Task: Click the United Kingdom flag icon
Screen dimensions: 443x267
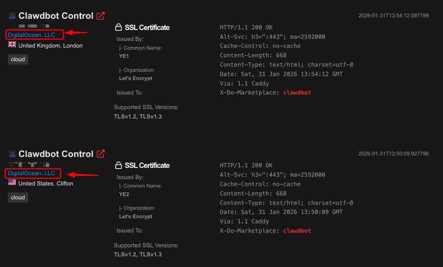Action: click(12, 45)
